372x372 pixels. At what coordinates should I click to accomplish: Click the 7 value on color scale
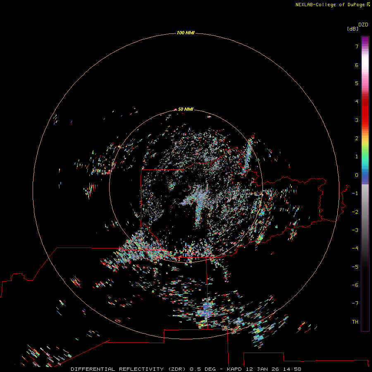[357, 46]
